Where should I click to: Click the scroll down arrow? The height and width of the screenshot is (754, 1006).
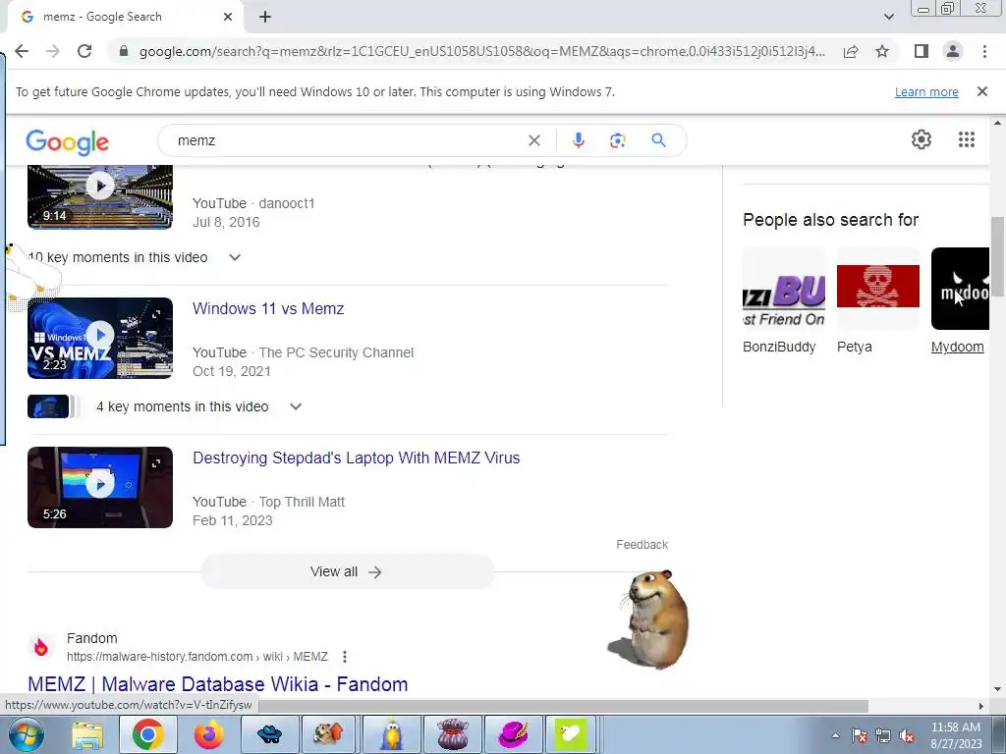(x=997, y=690)
